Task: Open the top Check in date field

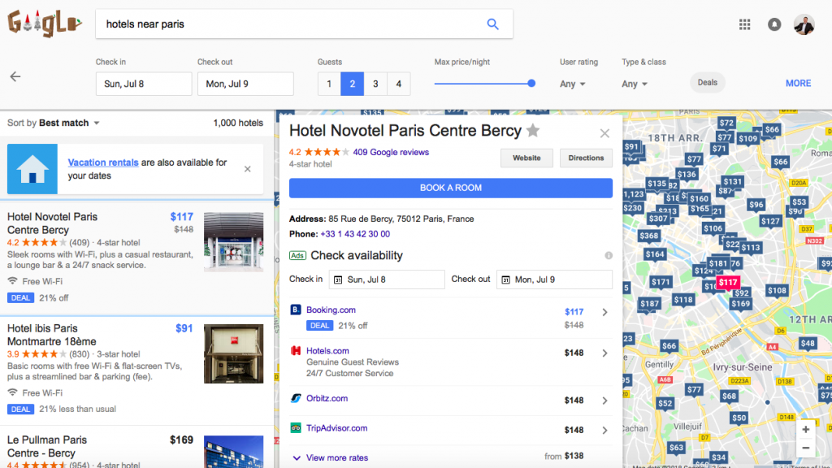Action: pyautogui.click(x=144, y=84)
